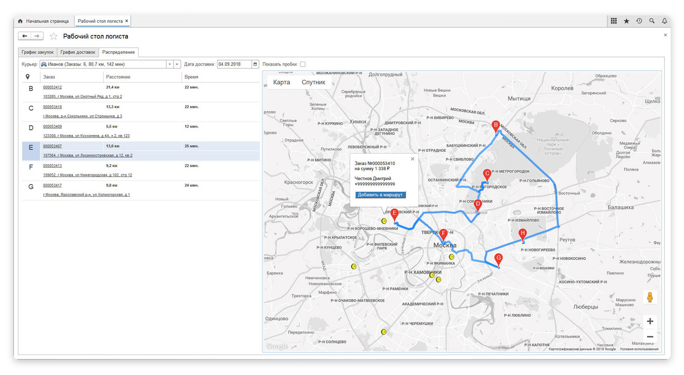Add page to favorites star beside title
This screenshot has height=375, width=684.
tap(53, 36)
